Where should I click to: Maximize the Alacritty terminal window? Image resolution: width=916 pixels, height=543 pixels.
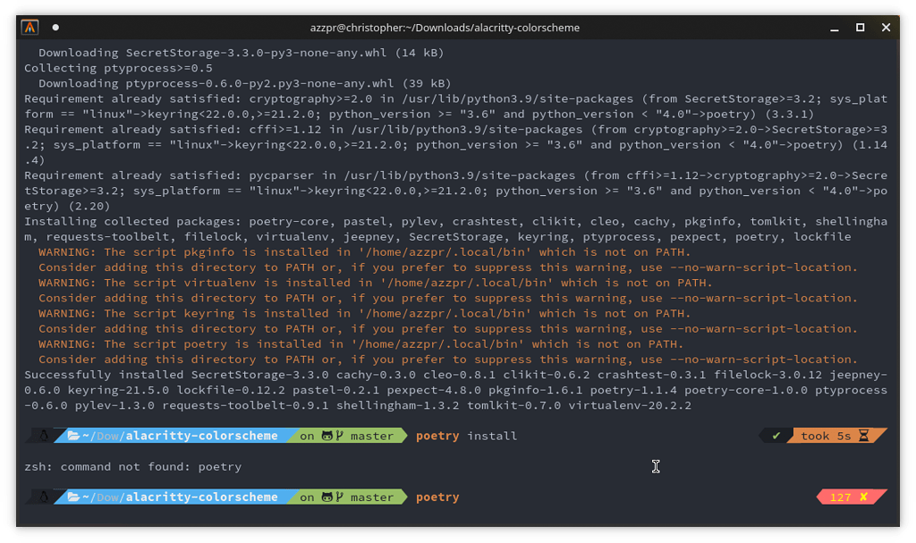click(x=860, y=28)
